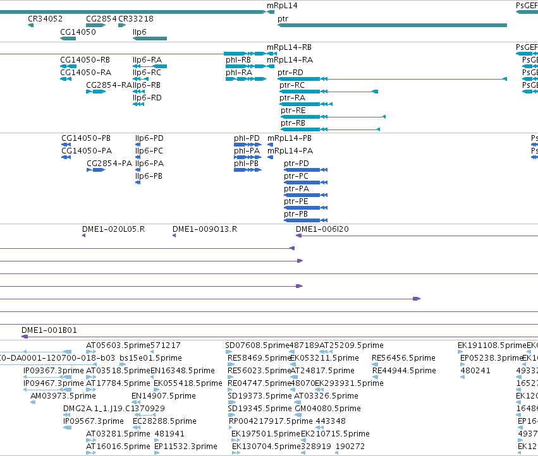
Task: Open the Ilp6-PB protein label
Action: [149, 177]
